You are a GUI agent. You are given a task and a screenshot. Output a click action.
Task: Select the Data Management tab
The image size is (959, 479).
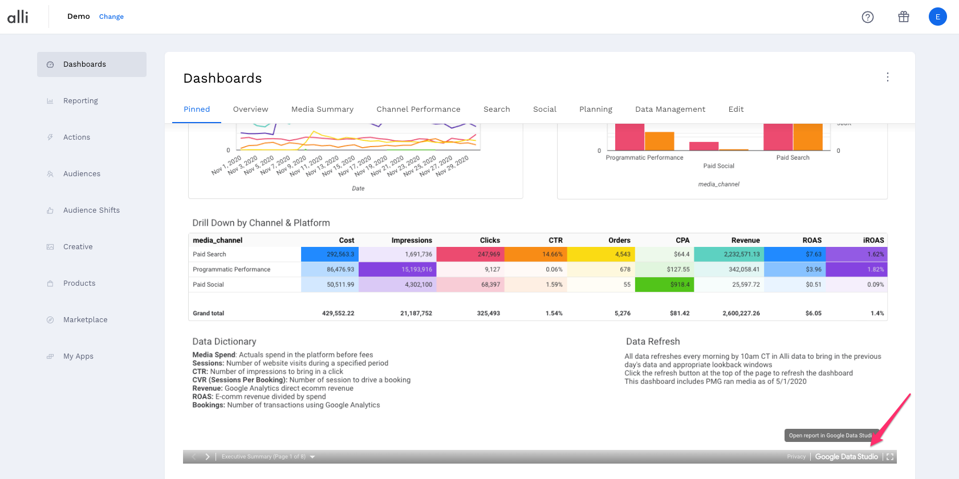pyautogui.click(x=670, y=109)
